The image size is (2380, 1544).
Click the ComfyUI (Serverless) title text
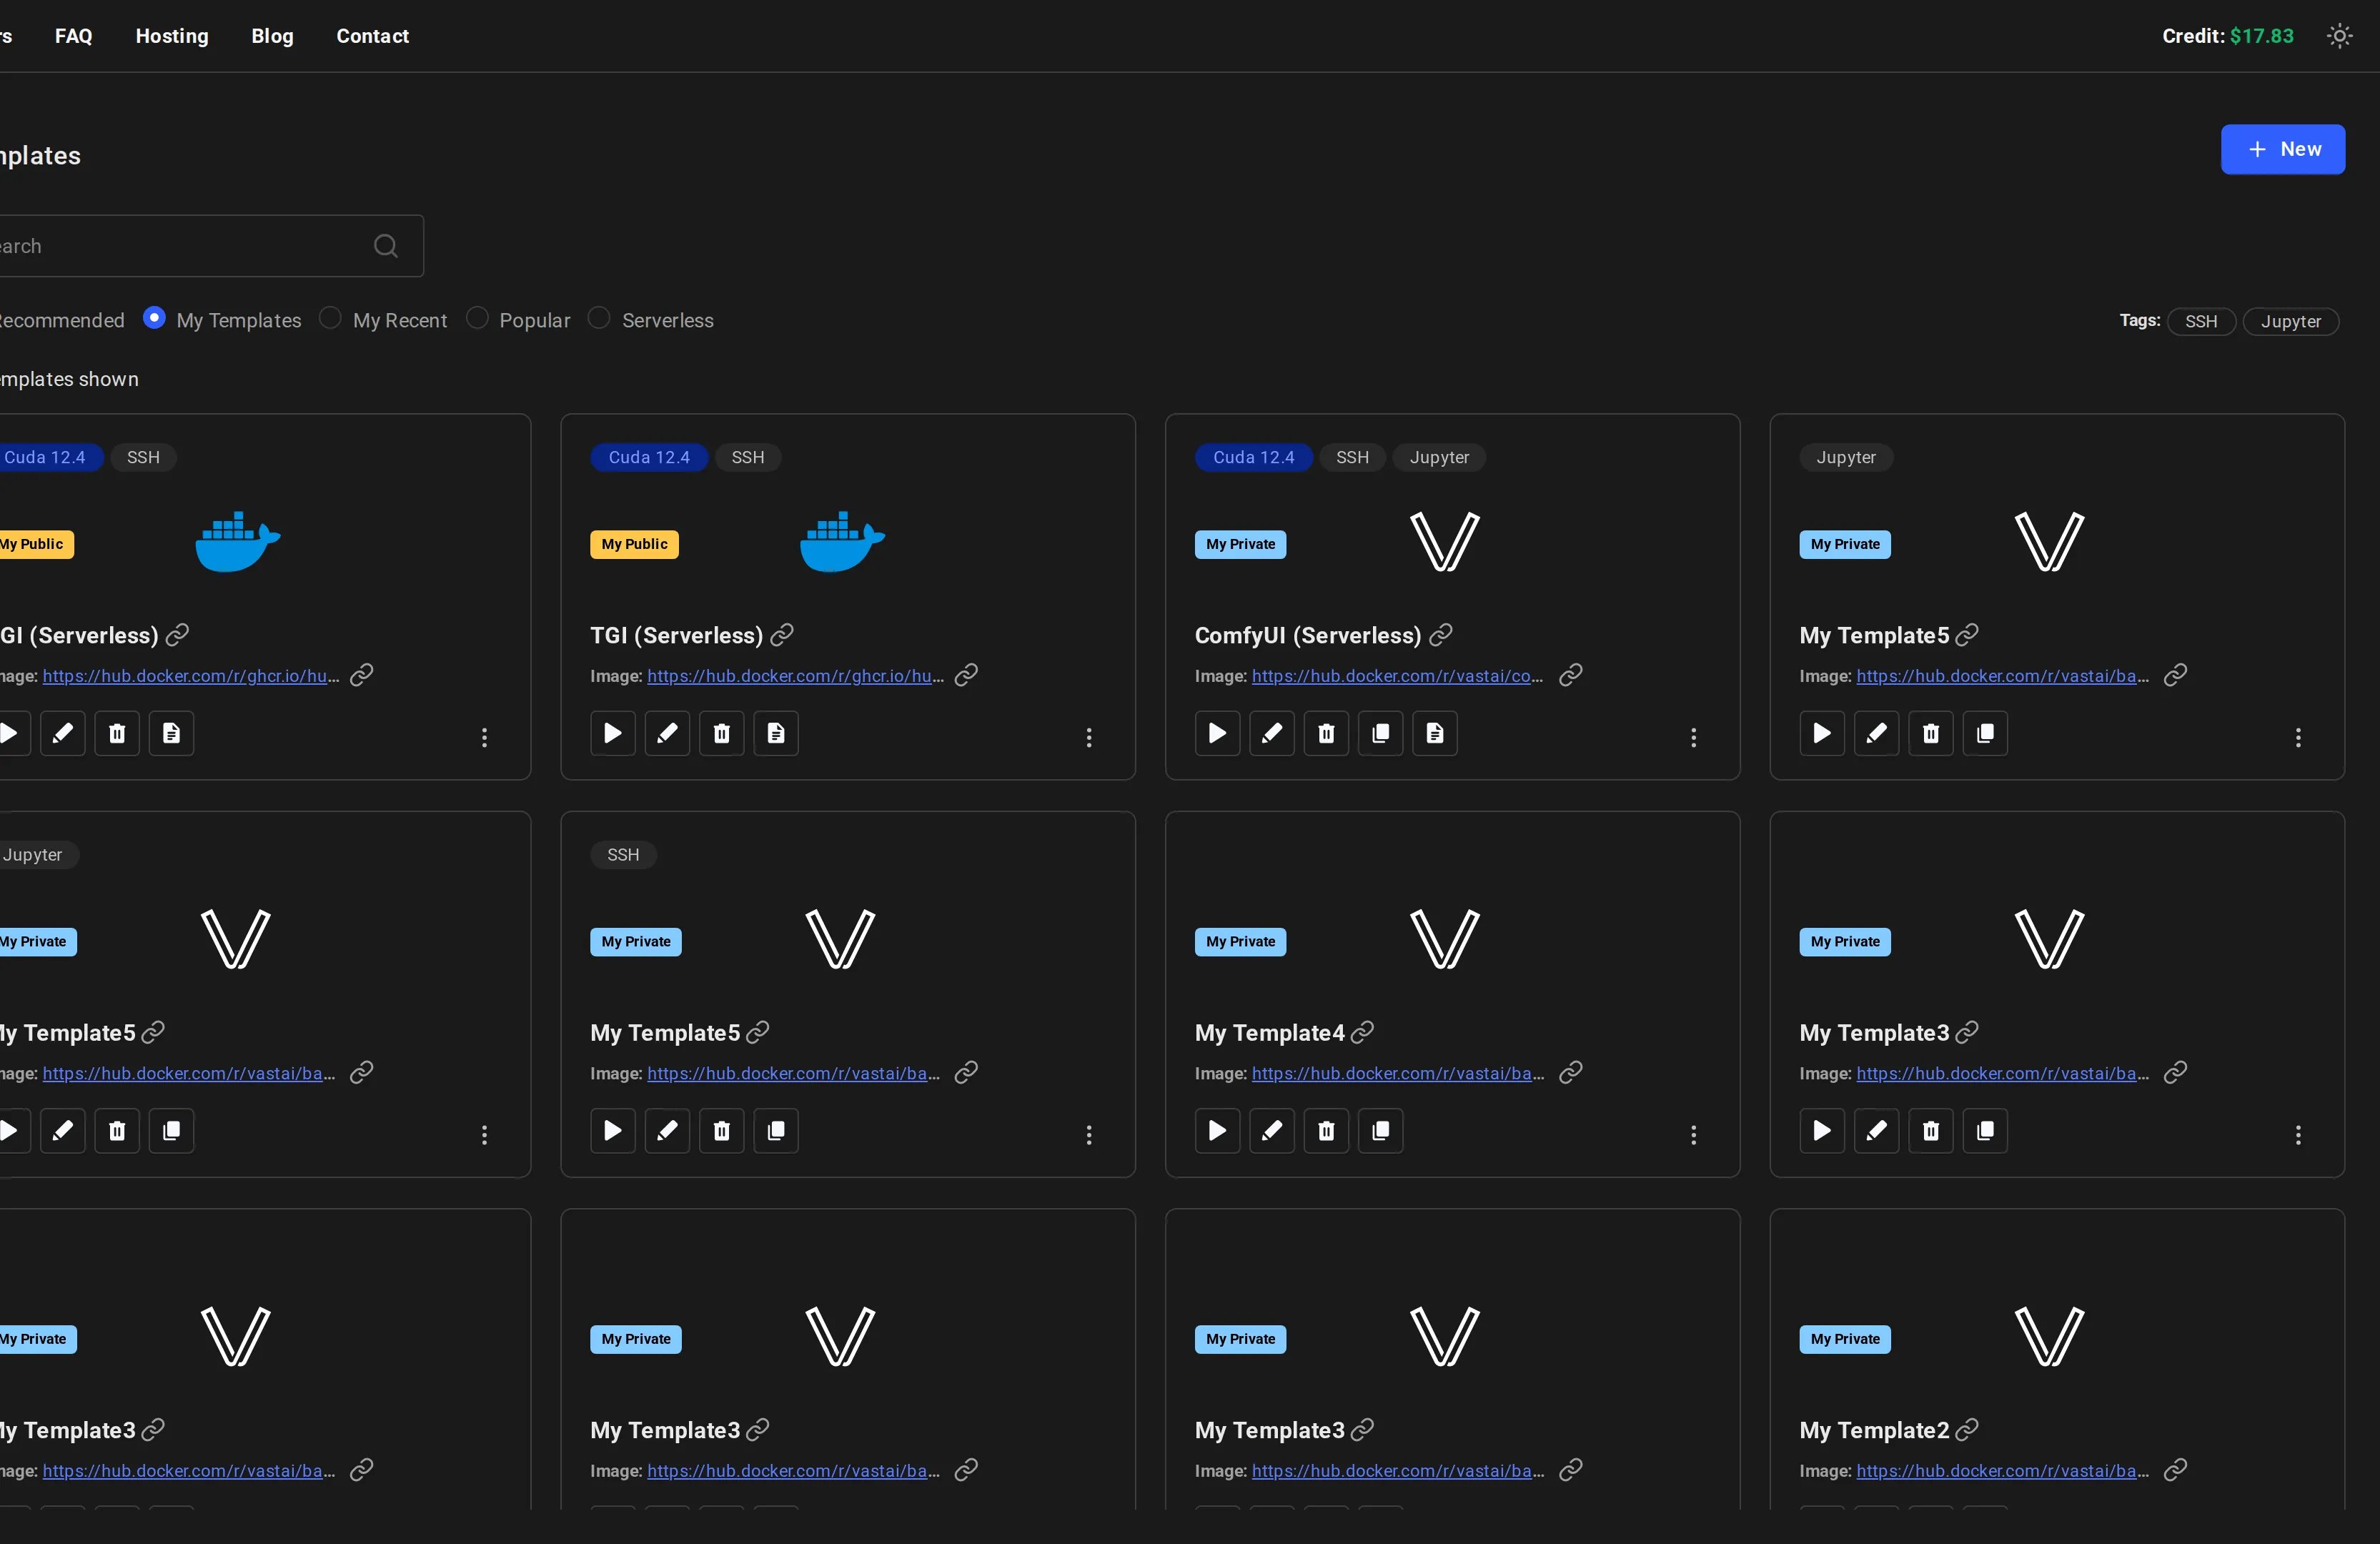coord(1308,636)
